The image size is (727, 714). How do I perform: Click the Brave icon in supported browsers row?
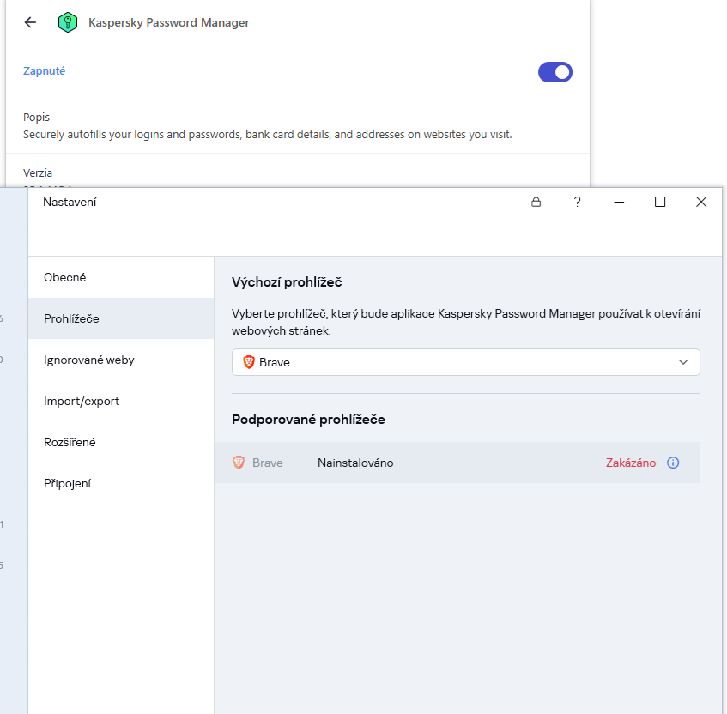[239, 463]
